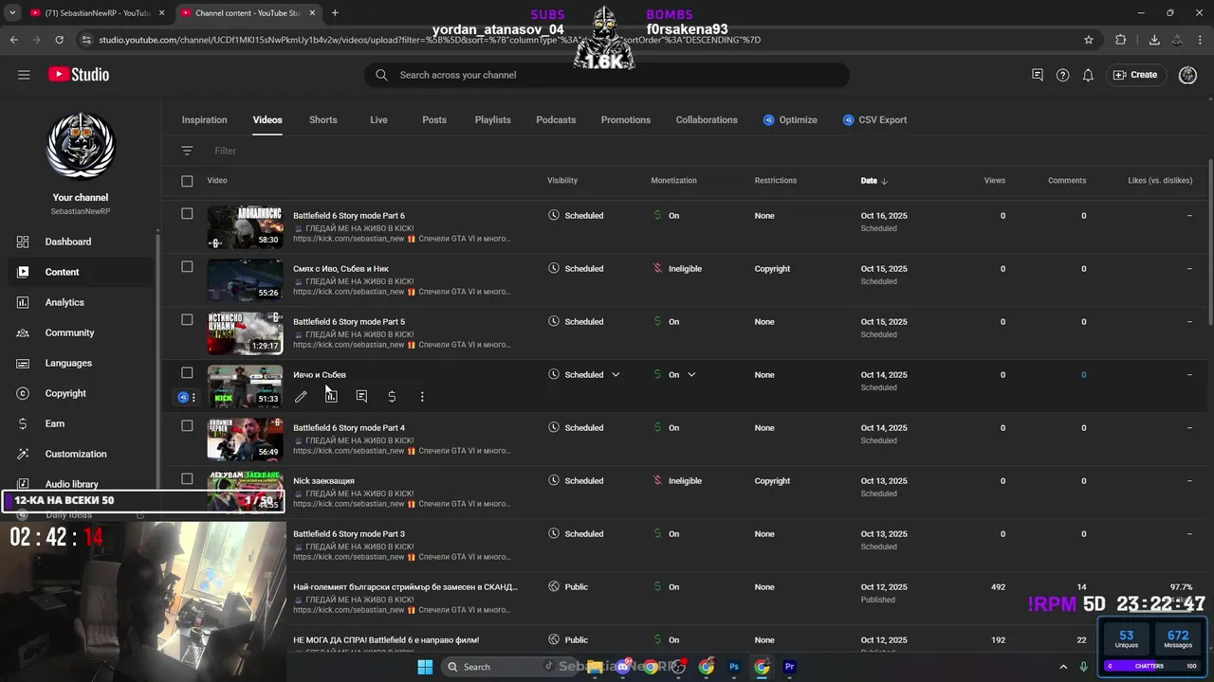Switch to the Podcasts tab
This screenshot has height=682, width=1214.
(556, 120)
